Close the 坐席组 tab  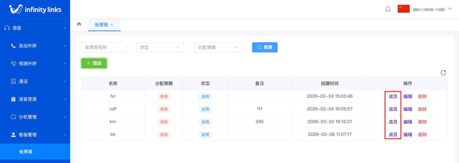[x=112, y=25]
